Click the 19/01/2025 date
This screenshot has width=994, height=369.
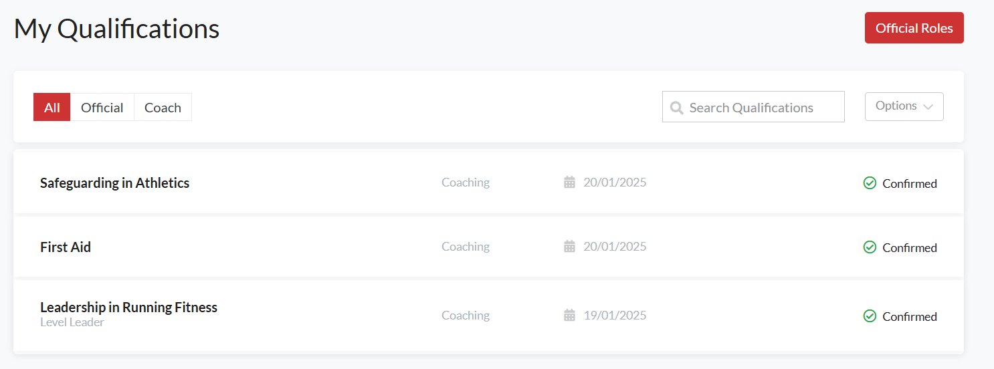[615, 316]
